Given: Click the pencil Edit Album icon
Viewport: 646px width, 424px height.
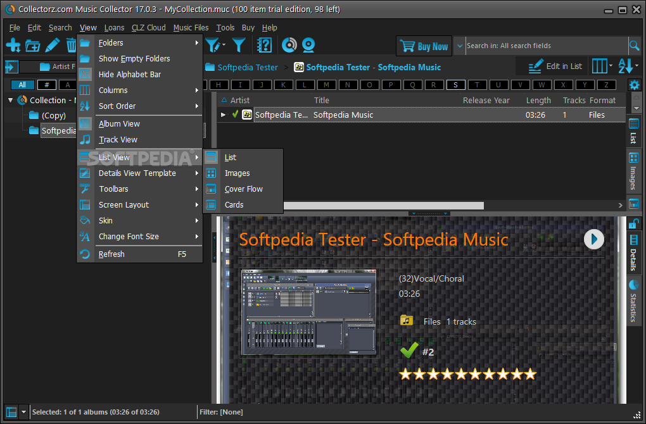Looking at the screenshot, I should (53, 45).
